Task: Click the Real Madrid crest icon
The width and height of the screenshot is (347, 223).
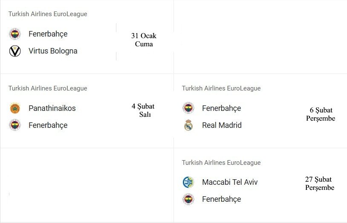Action: click(x=188, y=125)
